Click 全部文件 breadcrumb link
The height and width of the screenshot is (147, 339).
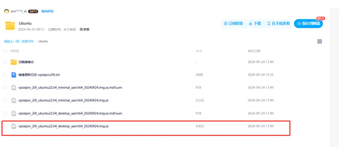[27, 41]
